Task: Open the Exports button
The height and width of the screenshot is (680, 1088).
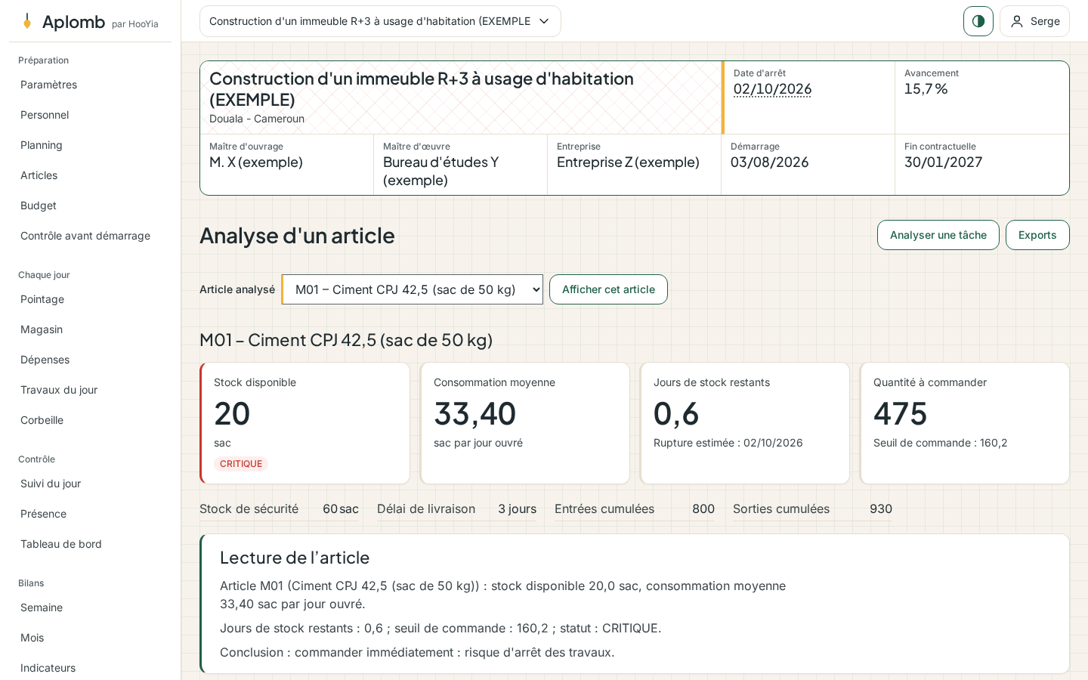Action: (1037, 235)
